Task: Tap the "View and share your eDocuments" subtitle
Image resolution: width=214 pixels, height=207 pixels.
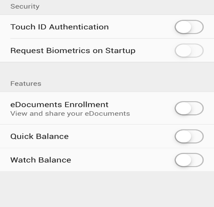Action: click(70, 113)
